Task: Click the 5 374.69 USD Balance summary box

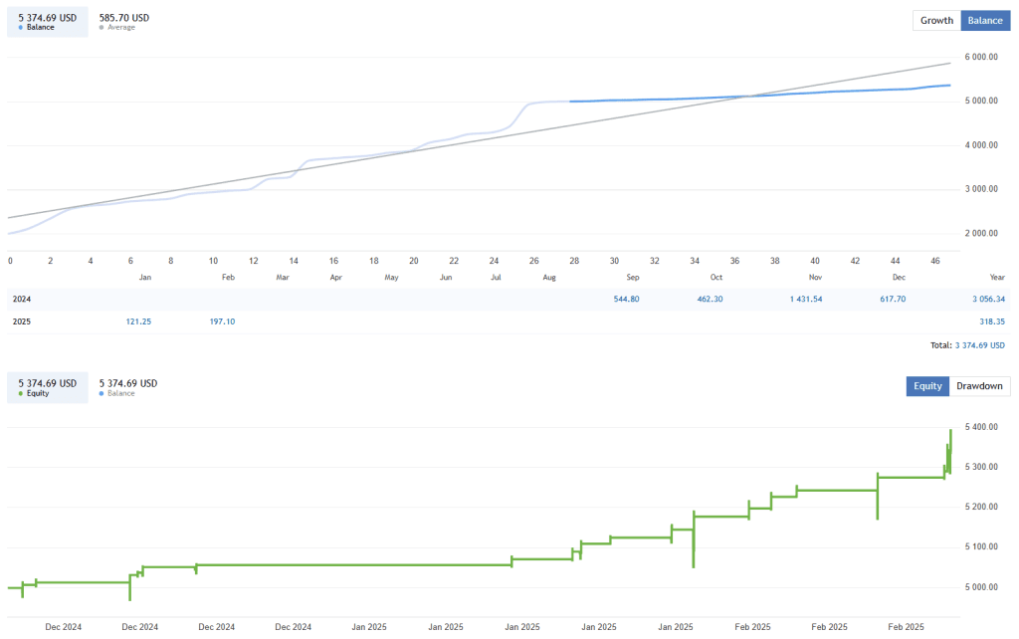Action: (x=47, y=22)
